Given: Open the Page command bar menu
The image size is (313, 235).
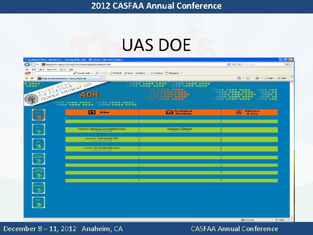Looking at the screenshot, I should pyautogui.click(x=269, y=78).
